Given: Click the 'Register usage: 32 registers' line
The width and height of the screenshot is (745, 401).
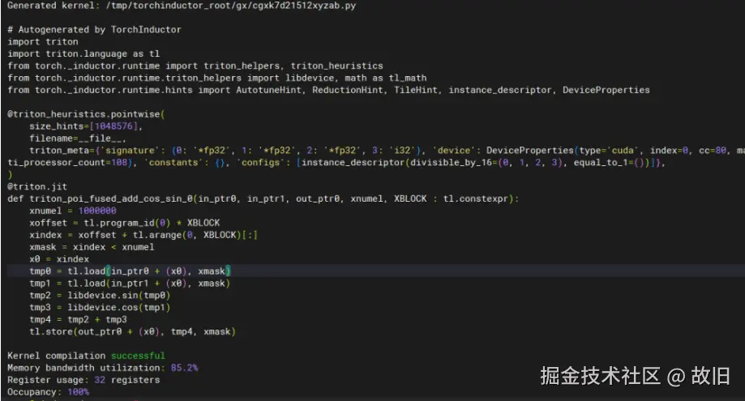Looking at the screenshot, I should click(x=83, y=380).
